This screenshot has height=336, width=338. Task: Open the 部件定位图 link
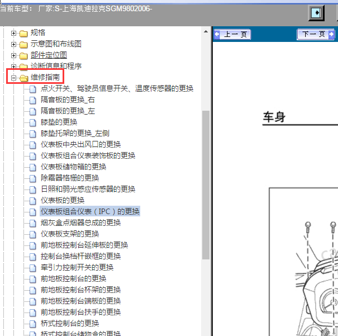[49, 55]
